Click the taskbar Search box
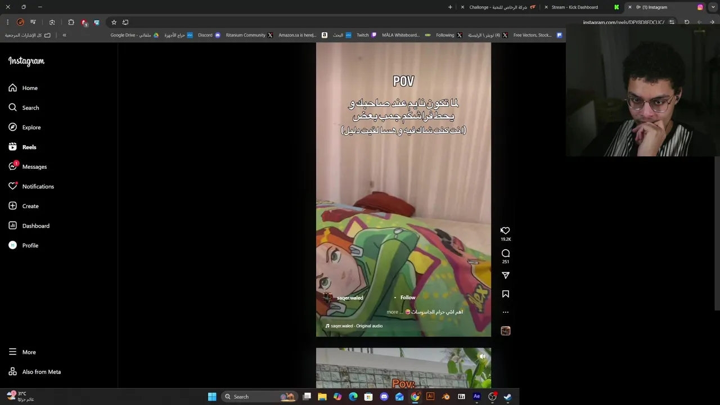 tap(259, 397)
